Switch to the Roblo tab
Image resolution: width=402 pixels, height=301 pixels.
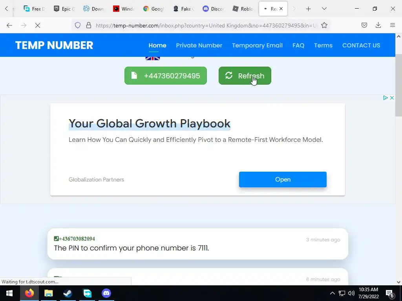coord(243,9)
